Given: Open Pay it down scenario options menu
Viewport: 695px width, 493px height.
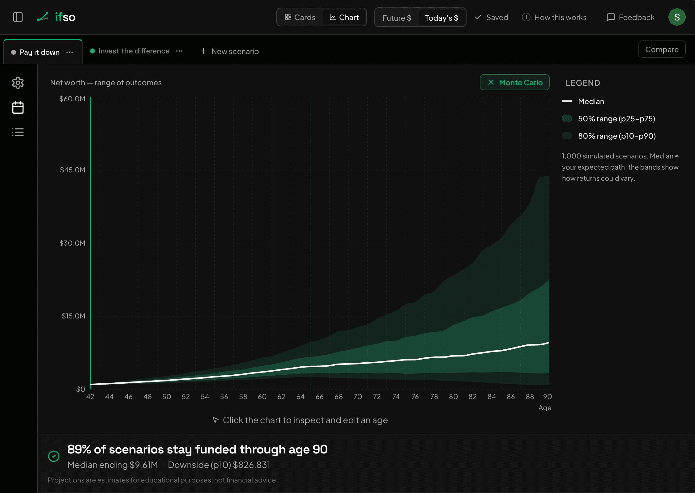Looking at the screenshot, I should (70, 52).
